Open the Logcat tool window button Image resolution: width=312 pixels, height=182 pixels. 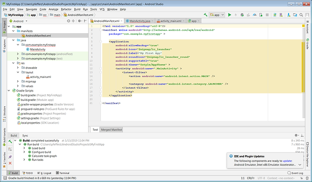point(44,173)
